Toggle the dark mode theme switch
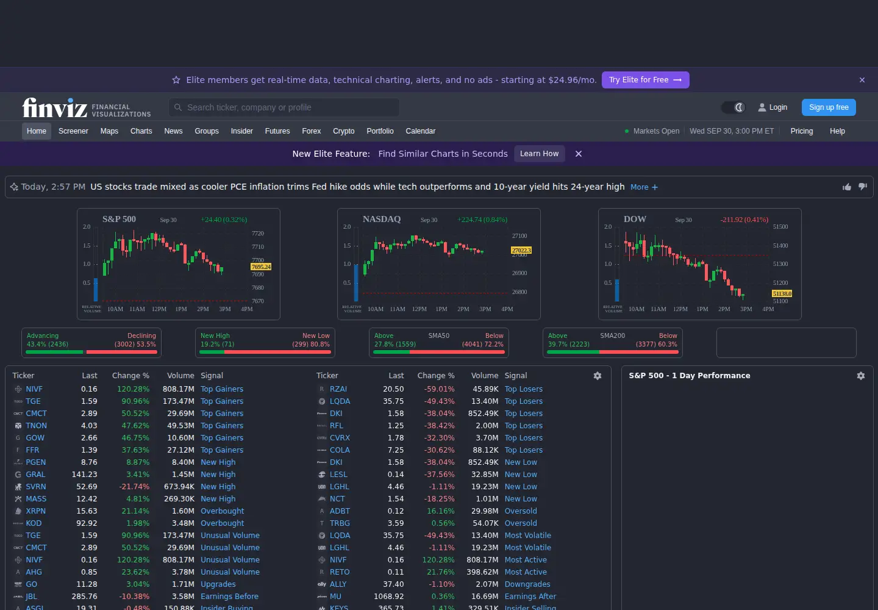Screen dimensions: 878x610 click(x=733, y=107)
